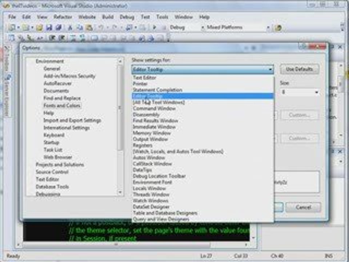Open the Test menu

point(145,17)
